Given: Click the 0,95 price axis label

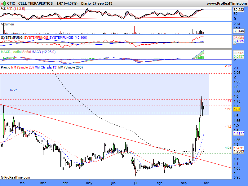Looking at the screenshot, I should tap(237, 177).
